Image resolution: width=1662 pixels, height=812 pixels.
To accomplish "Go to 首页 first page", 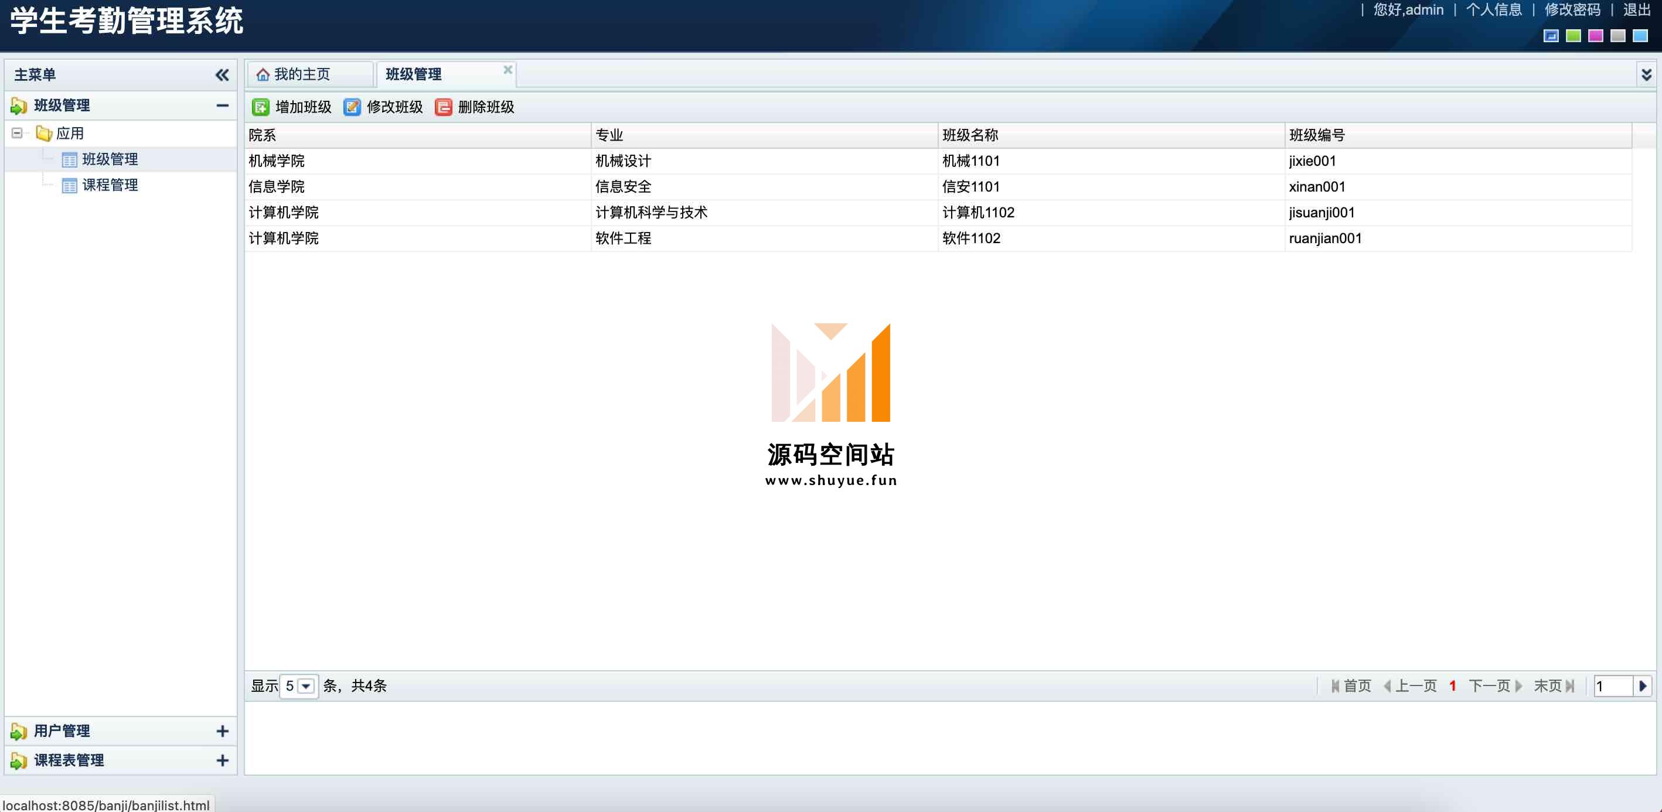I will pos(1351,686).
